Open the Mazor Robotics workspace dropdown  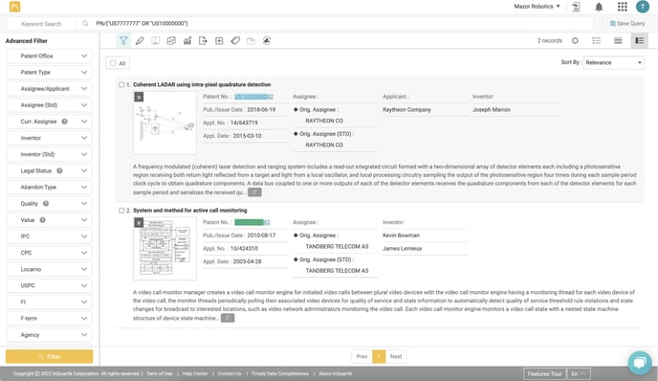pyautogui.click(x=537, y=7)
